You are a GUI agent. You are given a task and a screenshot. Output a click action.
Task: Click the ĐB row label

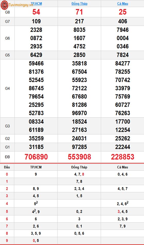pos(7,157)
